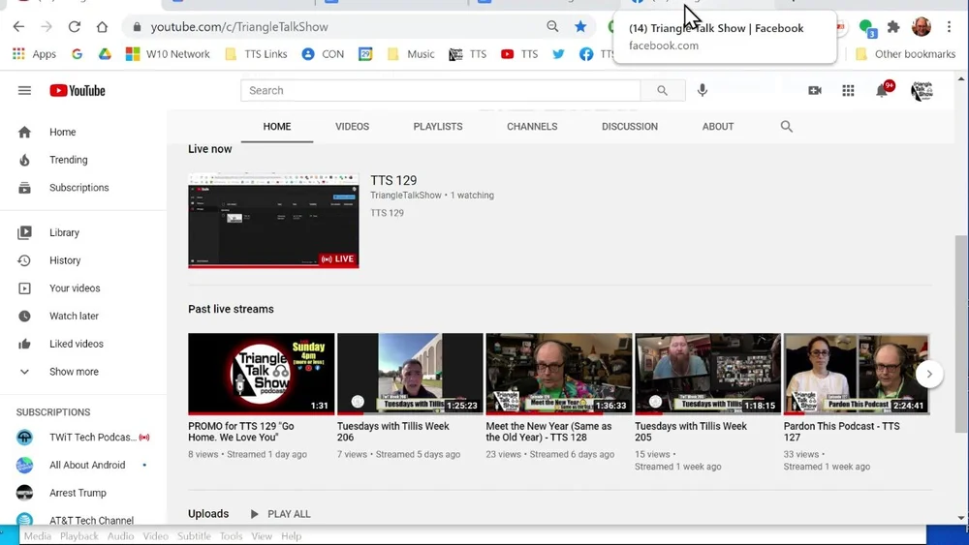Open the TTS Links bookmark folder
This screenshot has width=969, height=545.
pos(257,54)
